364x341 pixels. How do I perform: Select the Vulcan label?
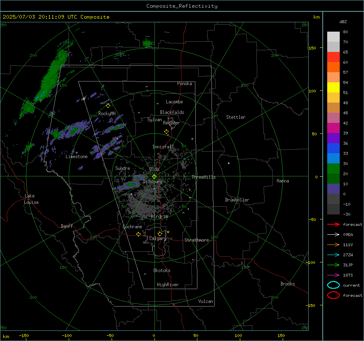pyautogui.click(x=205, y=301)
